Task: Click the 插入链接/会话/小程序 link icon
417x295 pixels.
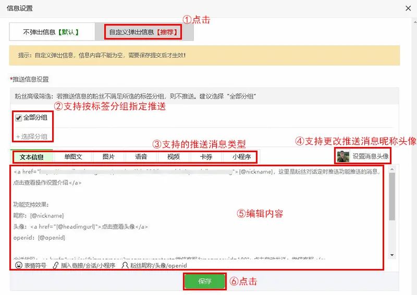Action: point(56,265)
